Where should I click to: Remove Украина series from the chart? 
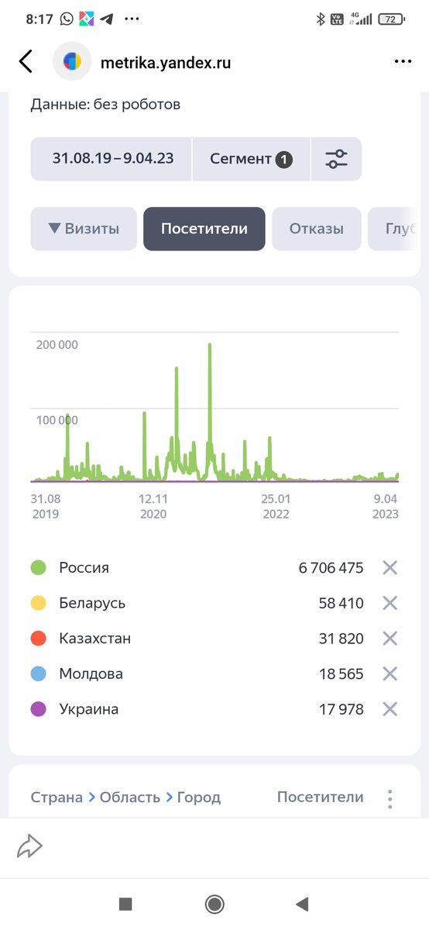coord(390,709)
